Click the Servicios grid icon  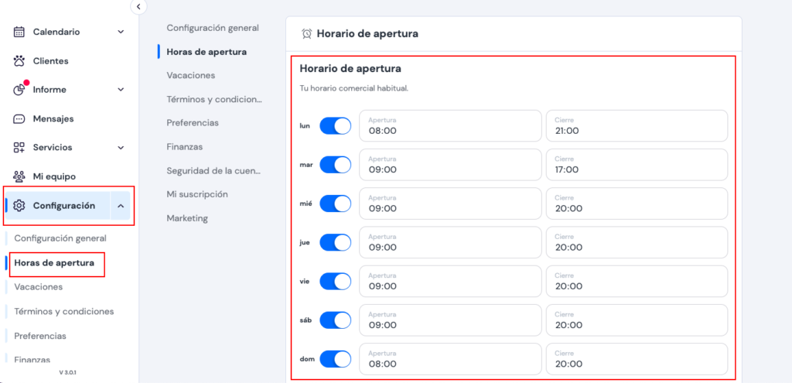(x=19, y=148)
